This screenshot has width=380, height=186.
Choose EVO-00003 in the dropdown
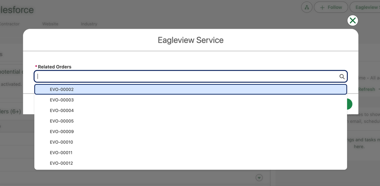pos(62,100)
